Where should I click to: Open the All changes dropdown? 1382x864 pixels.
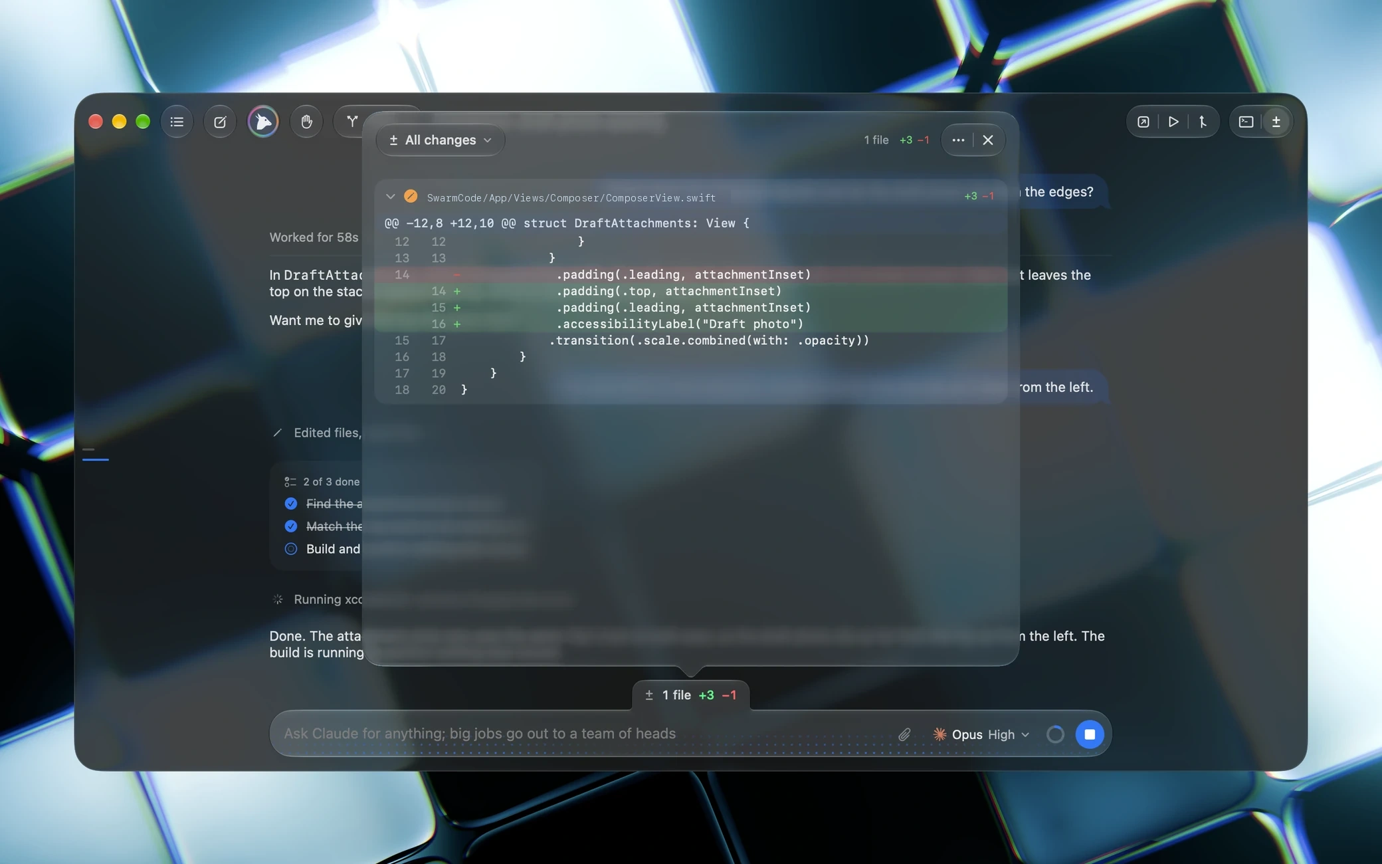(441, 140)
